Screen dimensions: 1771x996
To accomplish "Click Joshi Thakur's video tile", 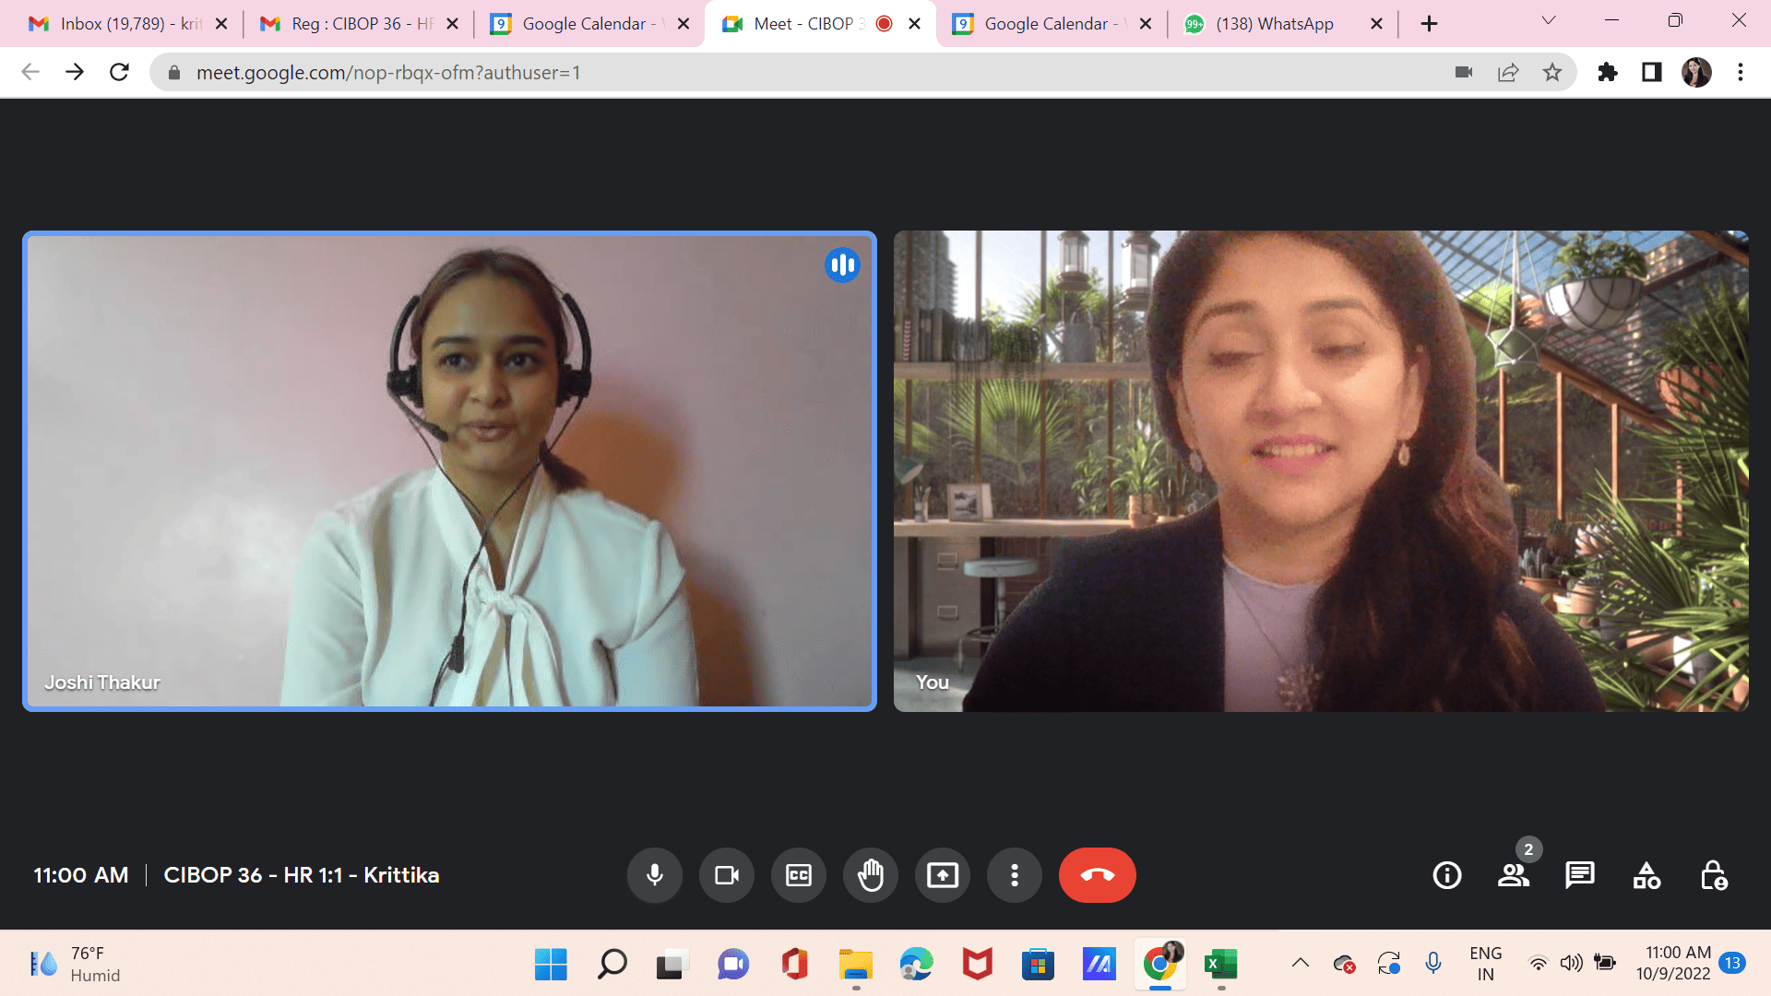I will pyautogui.click(x=449, y=471).
